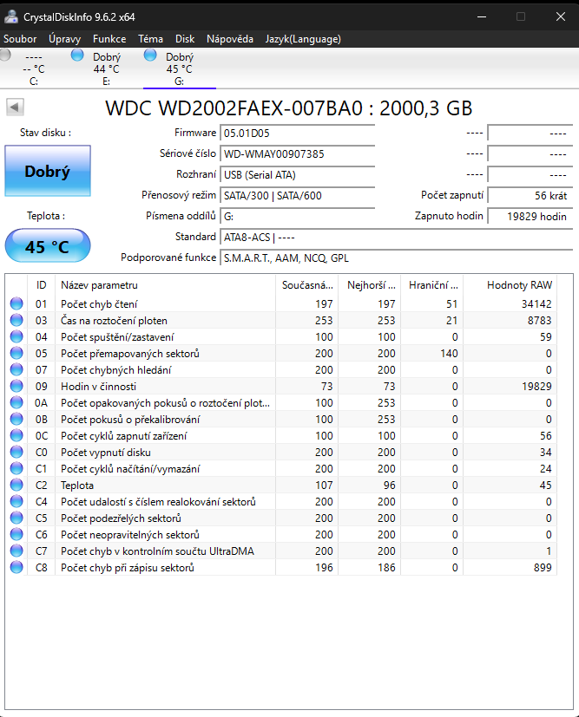This screenshot has height=717, width=579.
Task: Click status orb for attribute 04 spuštění/zastavení
Action: 16,336
